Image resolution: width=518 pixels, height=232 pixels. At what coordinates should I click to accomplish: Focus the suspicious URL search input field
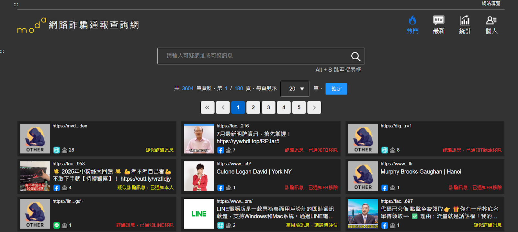[253, 56]
